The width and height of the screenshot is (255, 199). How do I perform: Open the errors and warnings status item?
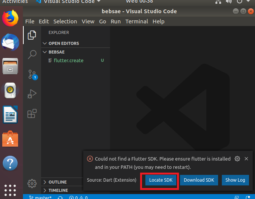coord(78,197)
